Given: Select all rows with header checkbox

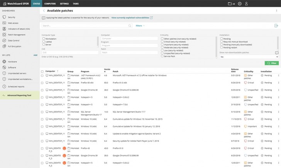Looking at the screenshot, I should coord(42,72).
